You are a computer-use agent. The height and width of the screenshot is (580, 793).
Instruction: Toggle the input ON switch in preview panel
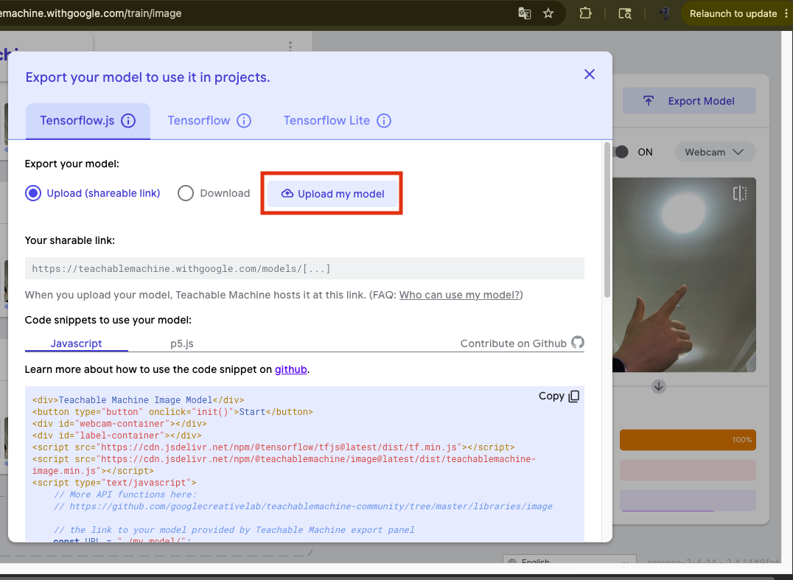pos(621,153)
